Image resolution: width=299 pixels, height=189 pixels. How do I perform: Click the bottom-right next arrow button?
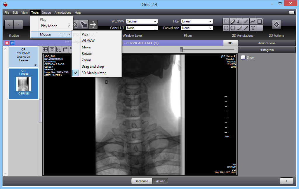point(286,181)
